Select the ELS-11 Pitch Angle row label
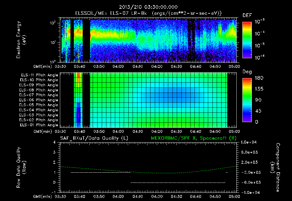This screenshot has height=201, width=292. click(x=39, y=75)
